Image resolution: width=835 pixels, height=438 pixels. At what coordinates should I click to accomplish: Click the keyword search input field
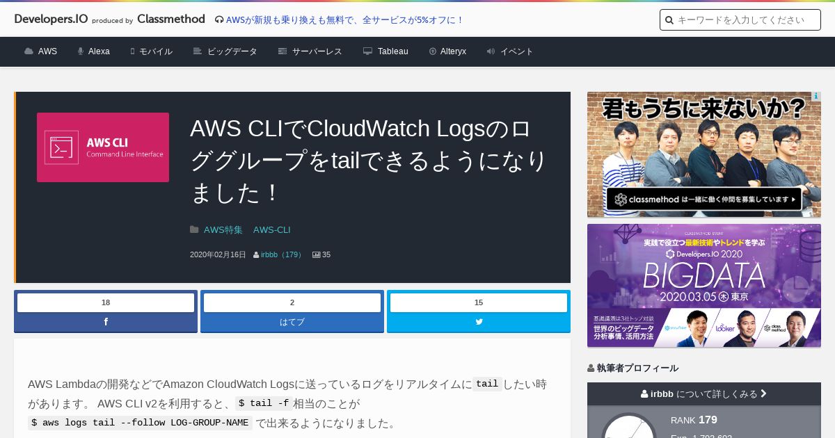[x=740, y=20]
